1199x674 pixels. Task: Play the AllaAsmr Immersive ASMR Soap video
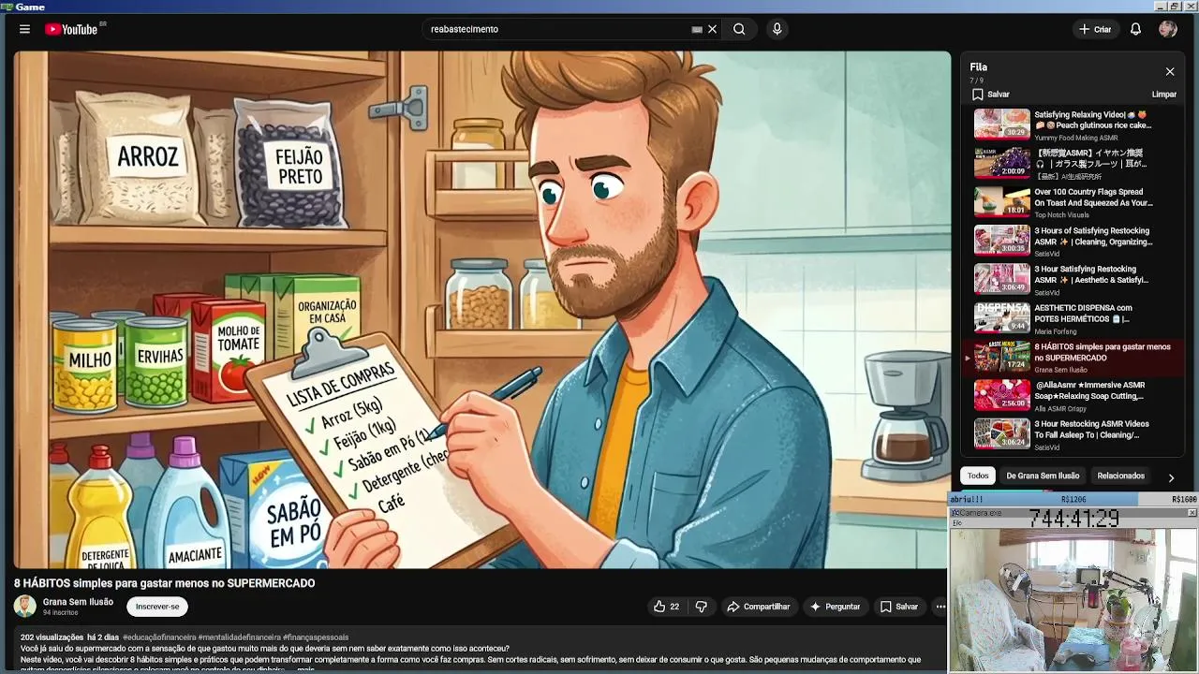[1073, 395]
